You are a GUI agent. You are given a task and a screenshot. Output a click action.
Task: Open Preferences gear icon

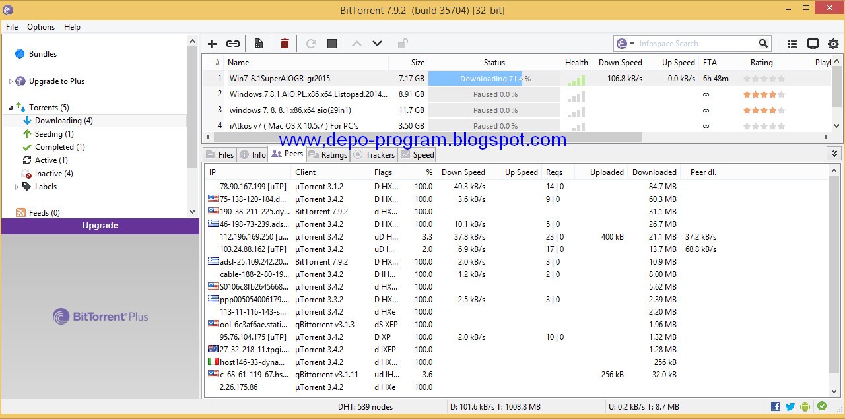tap(834, 44)
